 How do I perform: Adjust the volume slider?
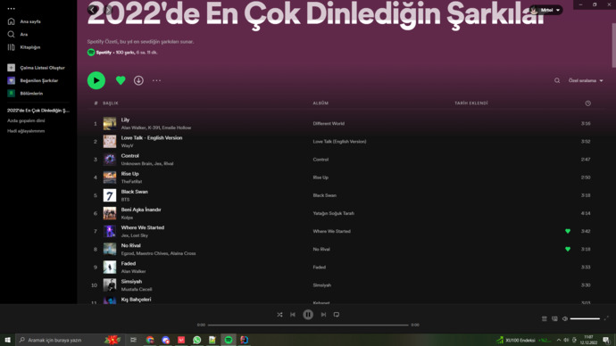pyautogui.click(x=585, y=319)
